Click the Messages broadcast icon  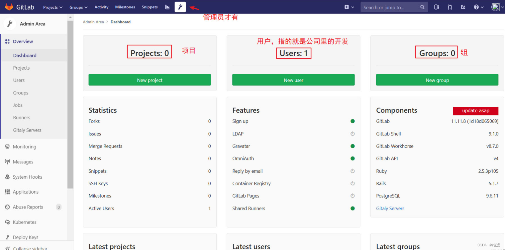click(x=7, y=162)
